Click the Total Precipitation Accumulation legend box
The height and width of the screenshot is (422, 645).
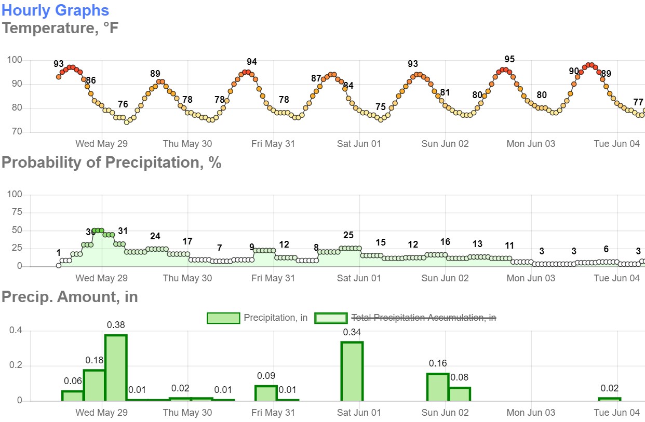(331, 318)
